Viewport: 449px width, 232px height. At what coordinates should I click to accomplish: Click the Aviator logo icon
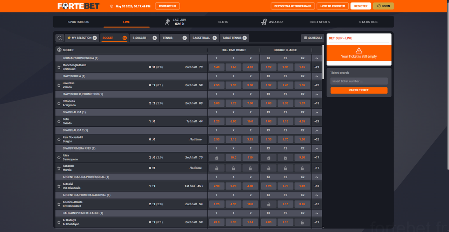(x=264, y=22)
